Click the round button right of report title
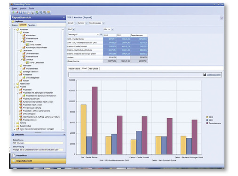The image size is (238, 176). coord(222,17)
